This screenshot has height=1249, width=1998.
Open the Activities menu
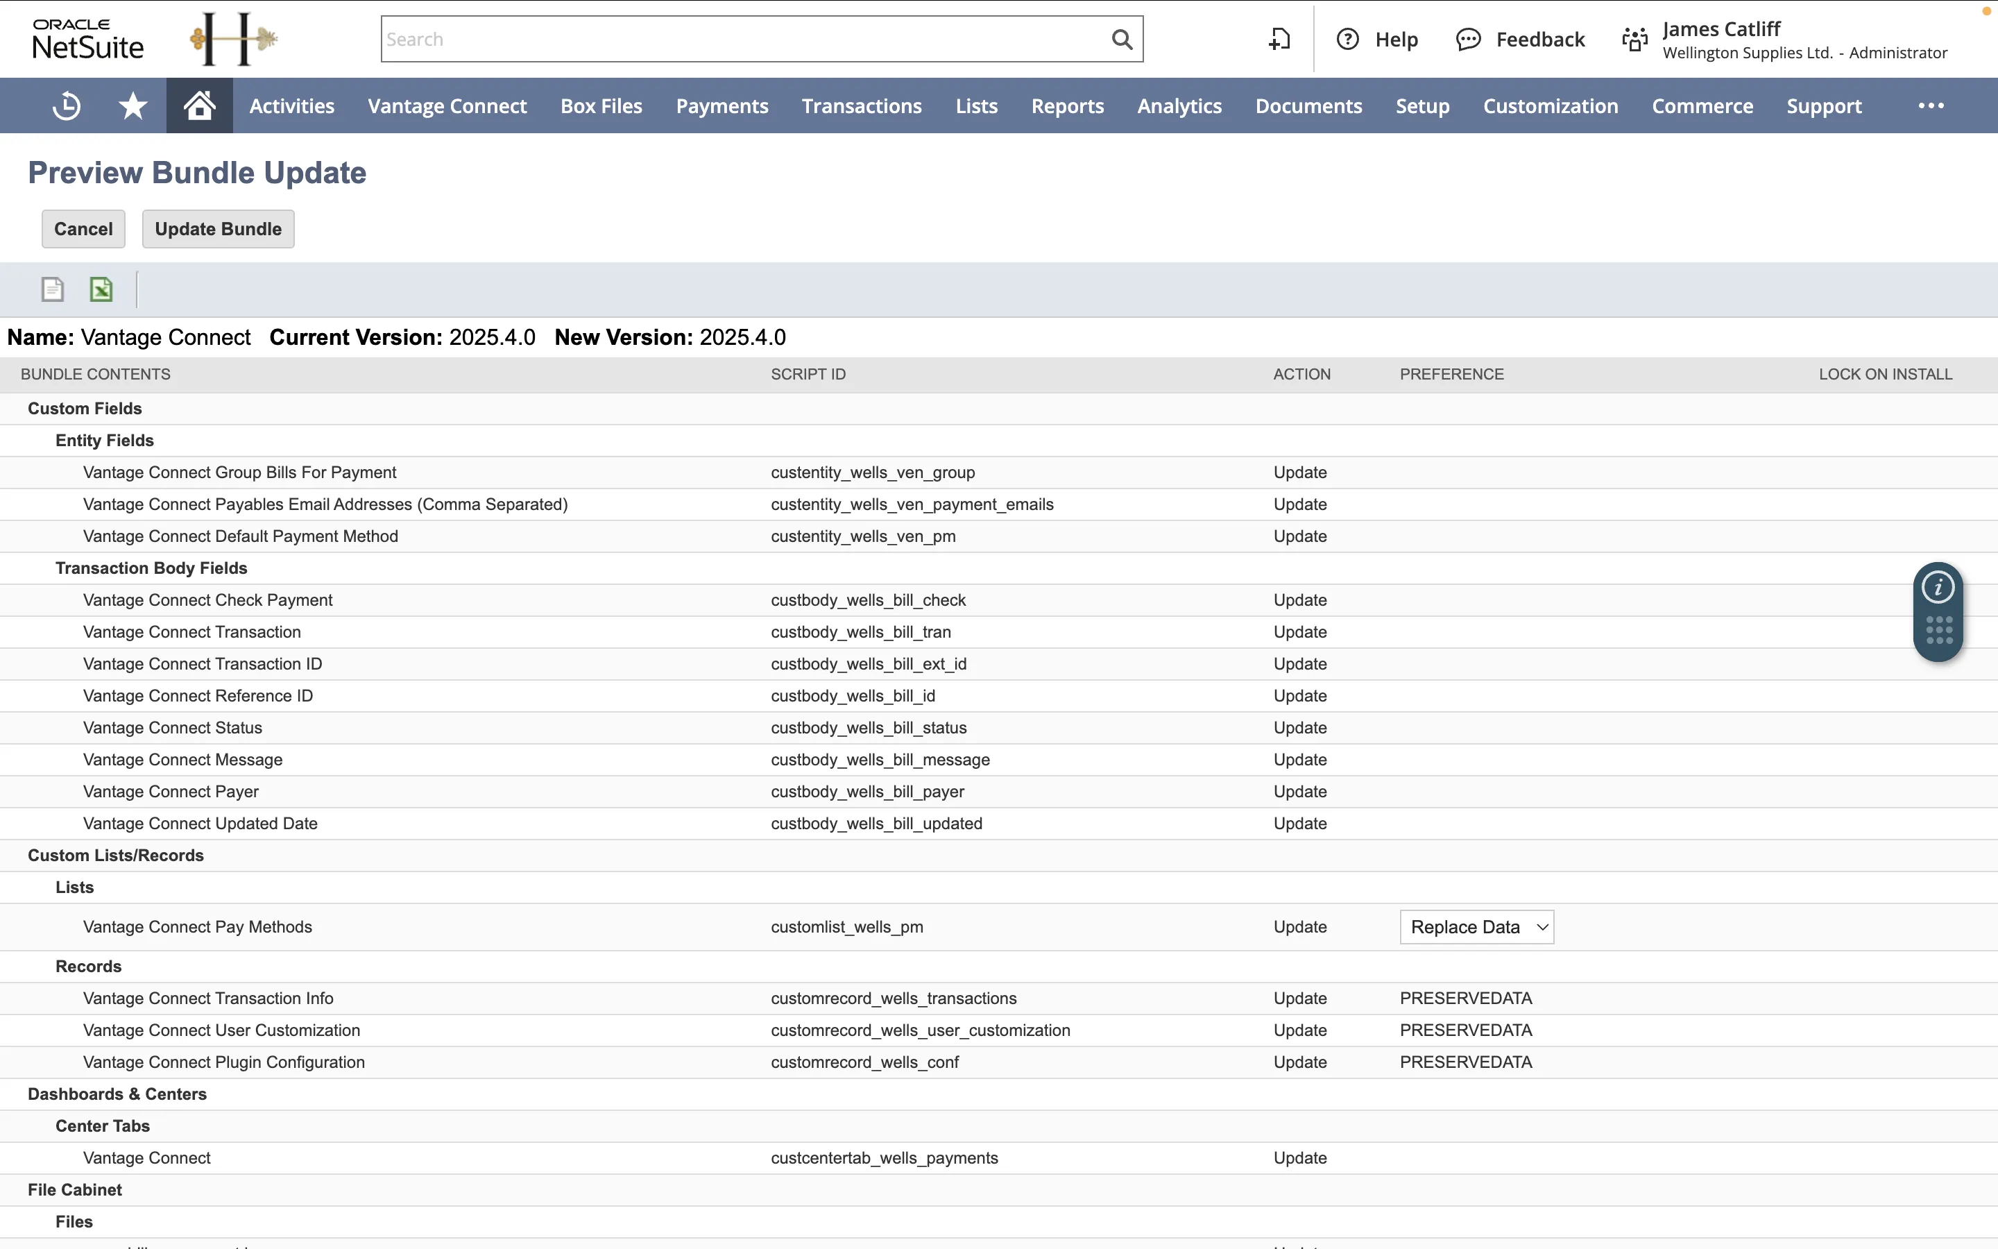point(292,105)
